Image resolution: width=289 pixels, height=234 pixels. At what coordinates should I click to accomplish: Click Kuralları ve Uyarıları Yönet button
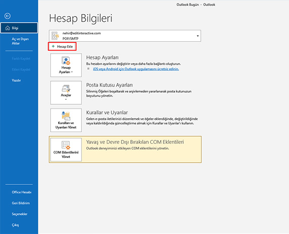[66, 120]
